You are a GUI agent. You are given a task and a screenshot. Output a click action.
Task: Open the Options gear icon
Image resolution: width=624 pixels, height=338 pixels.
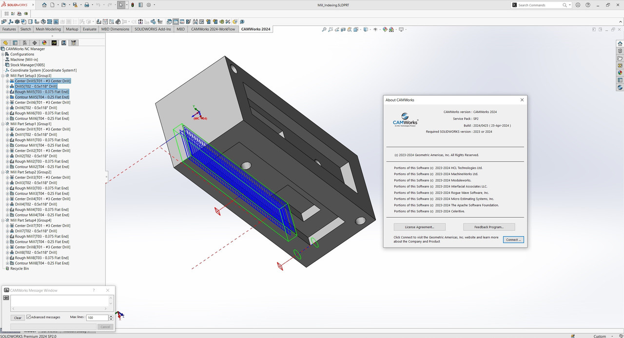(x=149, y=5)
